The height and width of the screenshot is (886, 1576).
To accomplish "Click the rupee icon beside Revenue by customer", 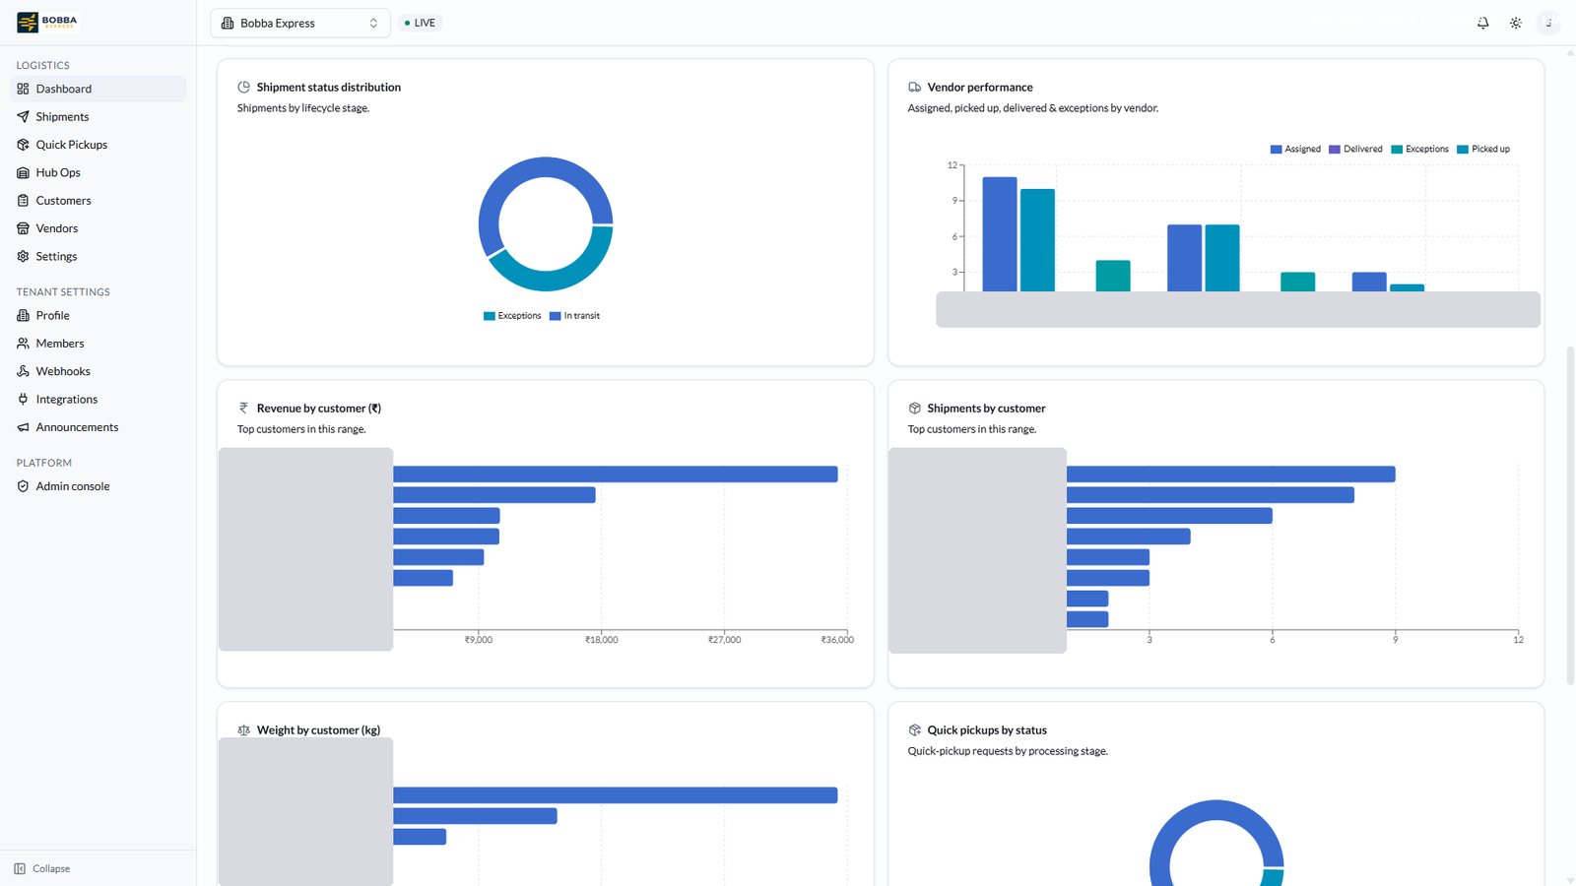I will pyautogui.click(x=244, y=408).
